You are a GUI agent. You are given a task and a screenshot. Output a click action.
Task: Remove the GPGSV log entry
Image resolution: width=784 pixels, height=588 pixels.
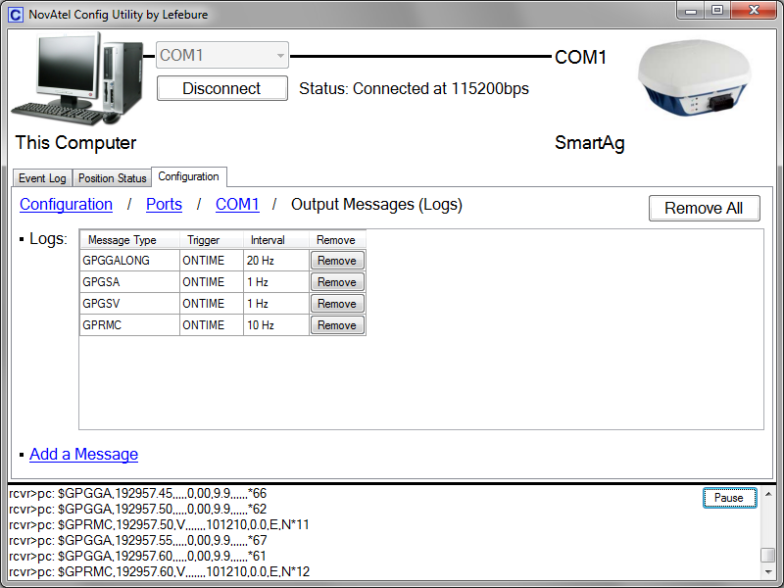[x=337, y=304]
